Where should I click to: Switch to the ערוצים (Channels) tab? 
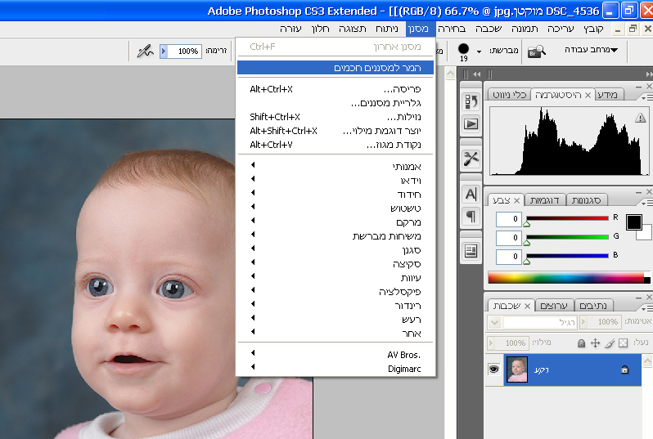[x=554, y=305]
